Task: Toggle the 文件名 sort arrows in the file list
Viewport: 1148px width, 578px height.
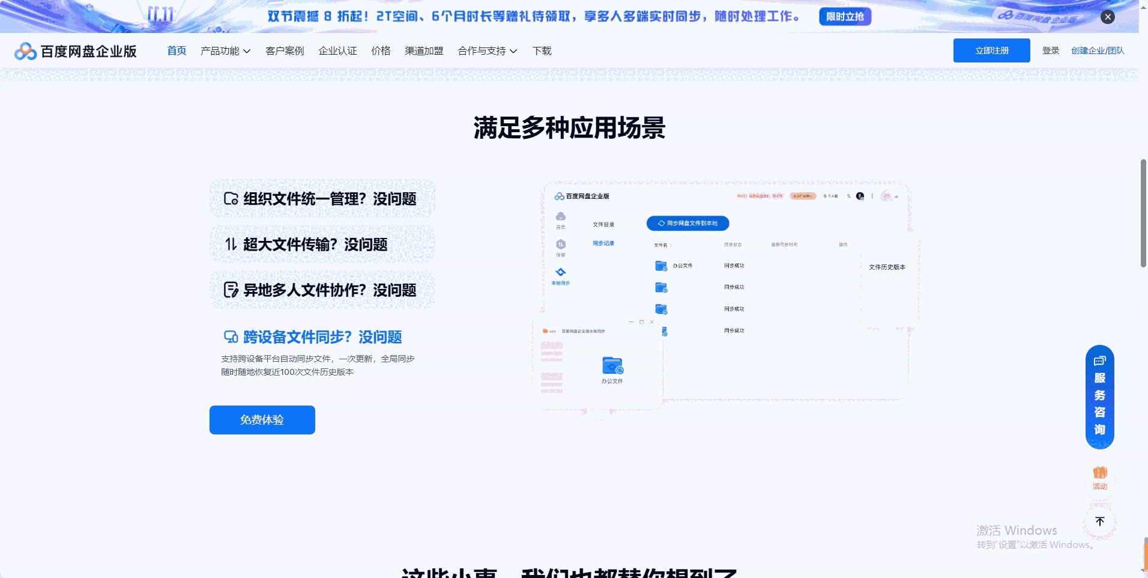Action: (671, 246)
